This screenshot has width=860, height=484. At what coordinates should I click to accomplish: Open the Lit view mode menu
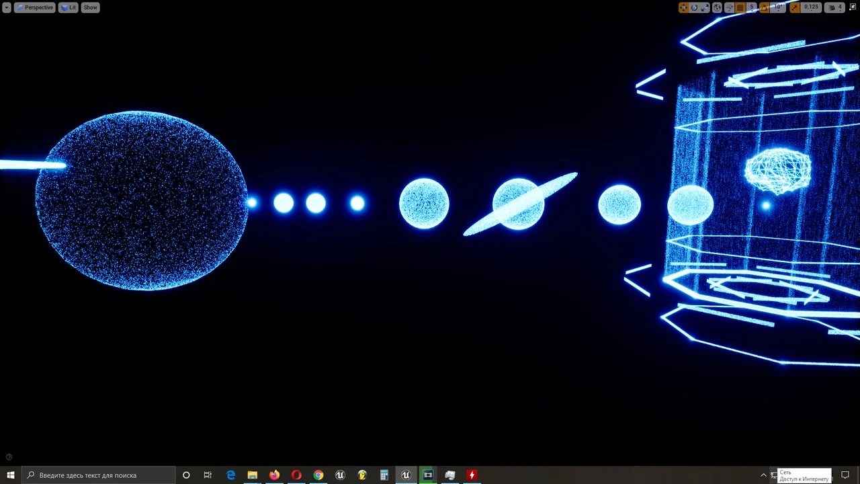tap(69, 7)
